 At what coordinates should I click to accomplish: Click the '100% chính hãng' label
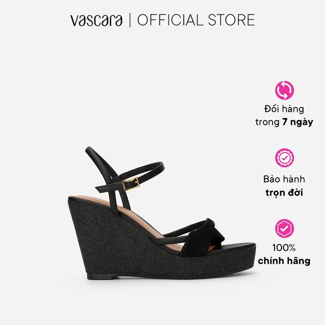point(284,254)
